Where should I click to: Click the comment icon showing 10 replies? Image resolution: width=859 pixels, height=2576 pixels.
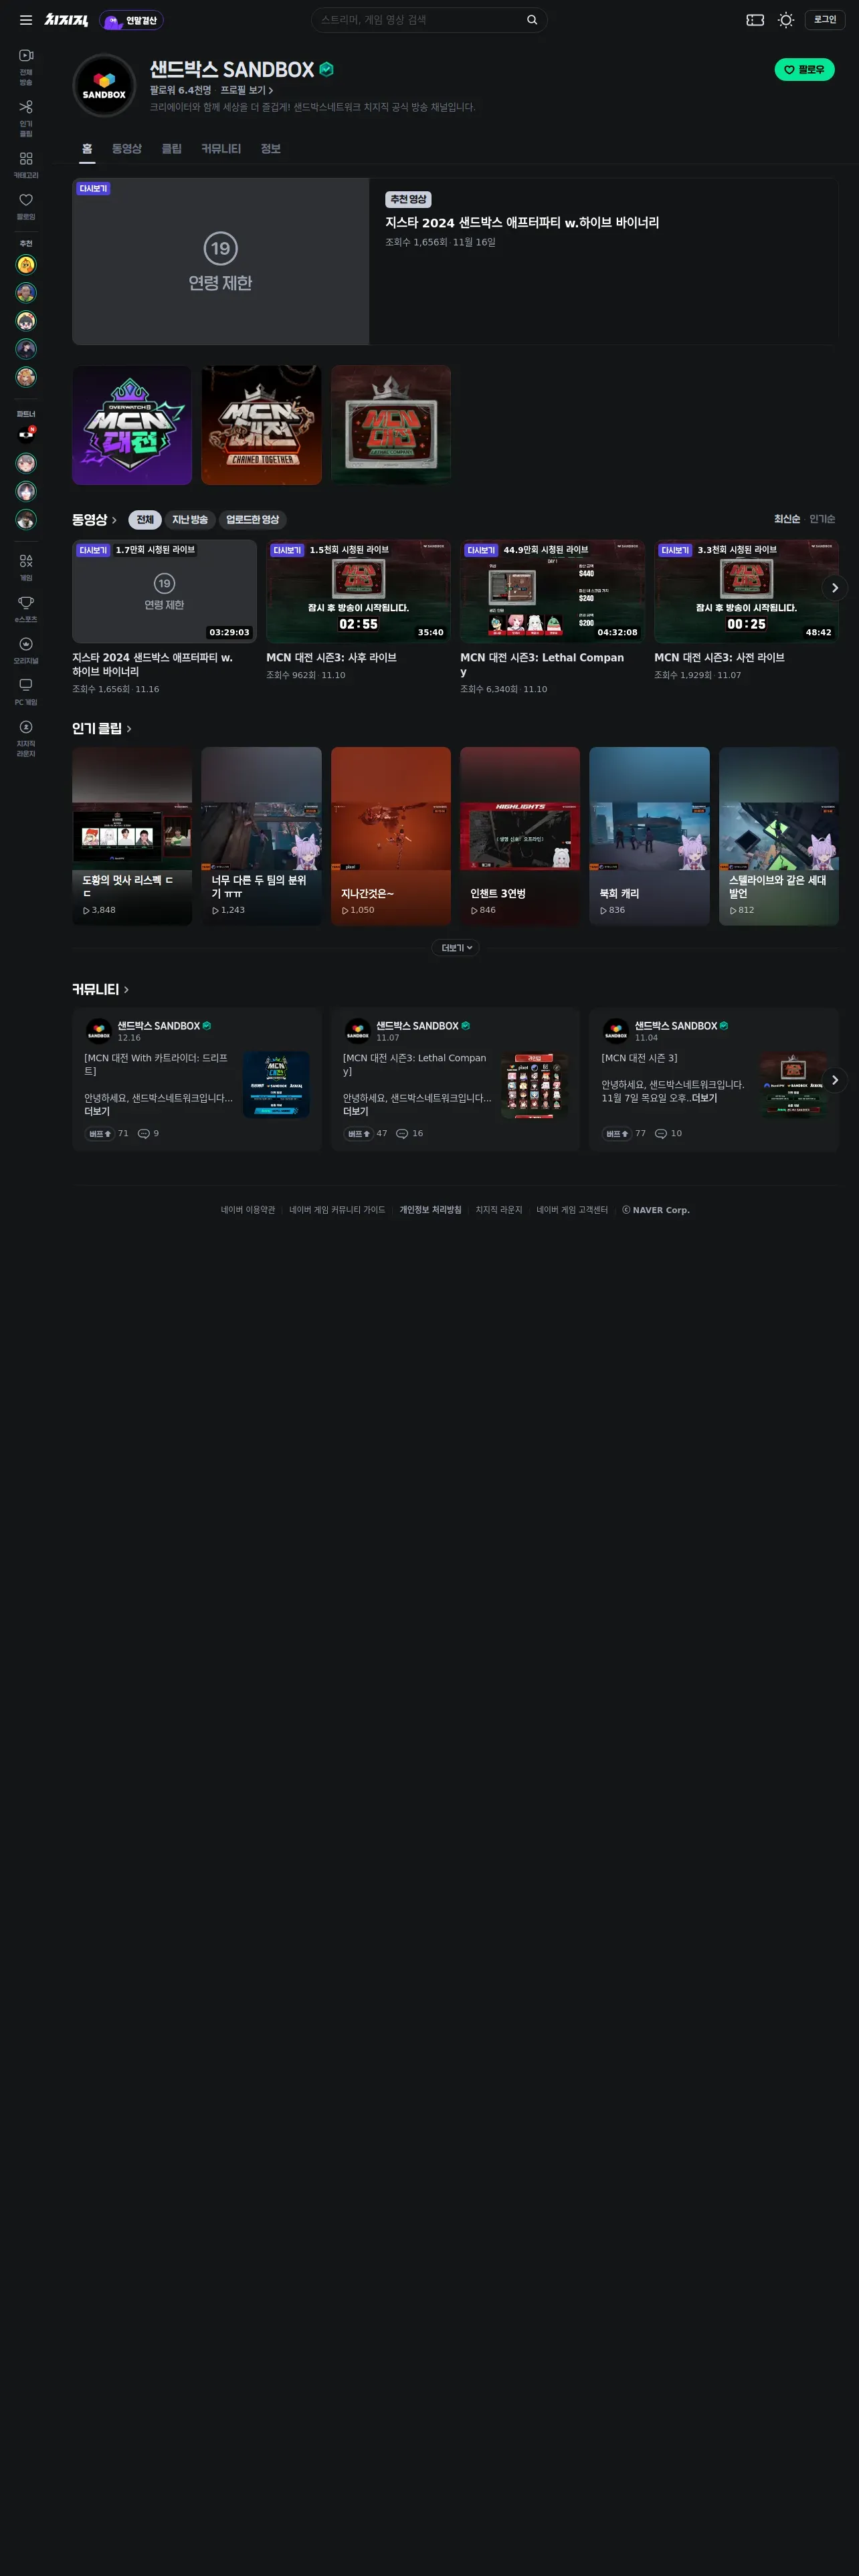pyautogui.click(x=661, y=1133)
